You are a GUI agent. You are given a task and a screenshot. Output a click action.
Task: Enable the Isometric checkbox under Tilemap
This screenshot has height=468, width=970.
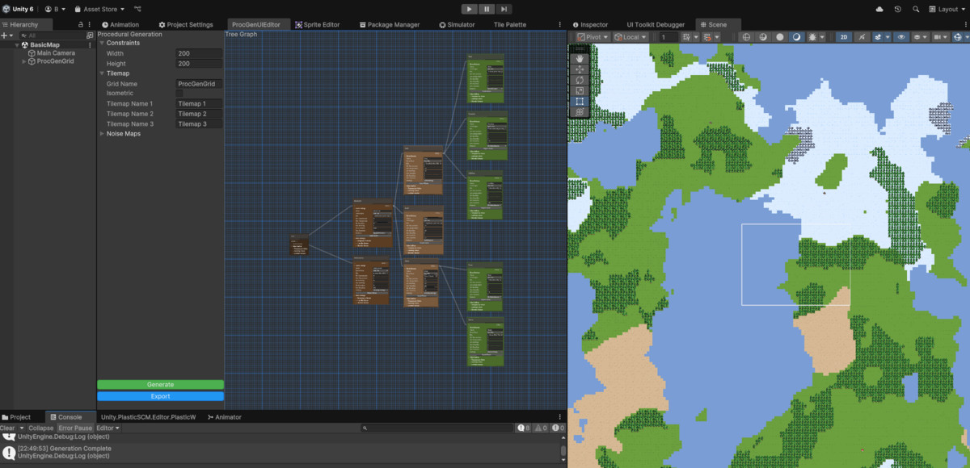[x=179, y=93]
